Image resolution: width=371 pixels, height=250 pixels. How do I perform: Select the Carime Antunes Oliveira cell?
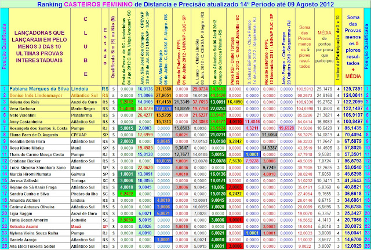39,207
